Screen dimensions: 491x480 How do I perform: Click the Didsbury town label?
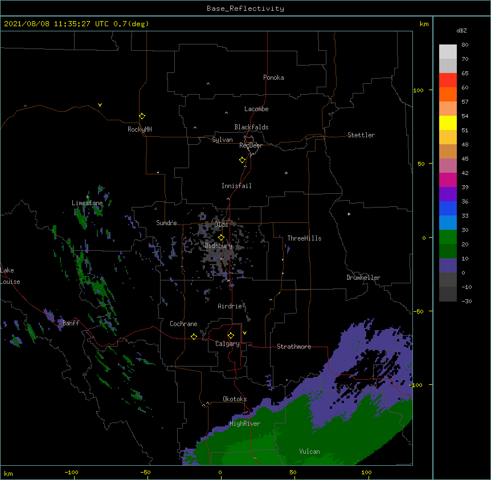pyautogui.click(x=219, y=246)
